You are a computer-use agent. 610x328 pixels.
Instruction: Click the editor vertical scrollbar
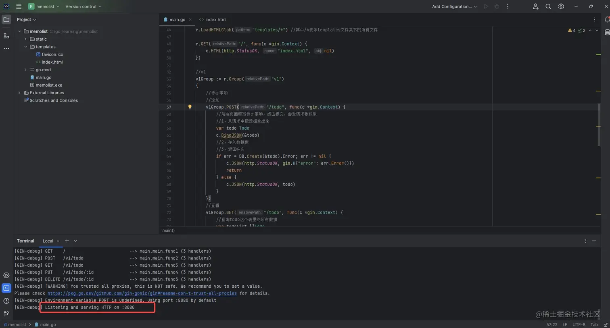(599, 125)
